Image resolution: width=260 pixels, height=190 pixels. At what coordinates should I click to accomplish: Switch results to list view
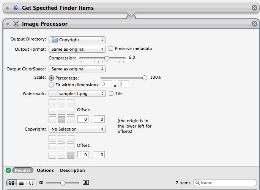coord(21,183)
